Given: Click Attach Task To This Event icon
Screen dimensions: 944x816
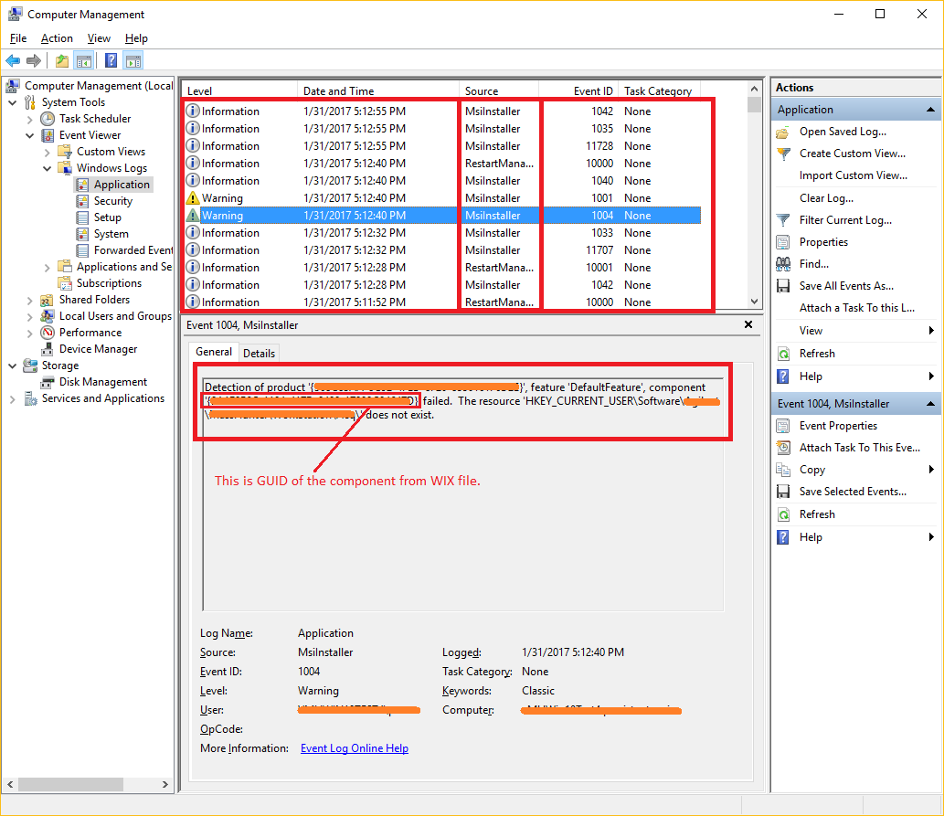Looking at the screenshot, I should [782, 448].
